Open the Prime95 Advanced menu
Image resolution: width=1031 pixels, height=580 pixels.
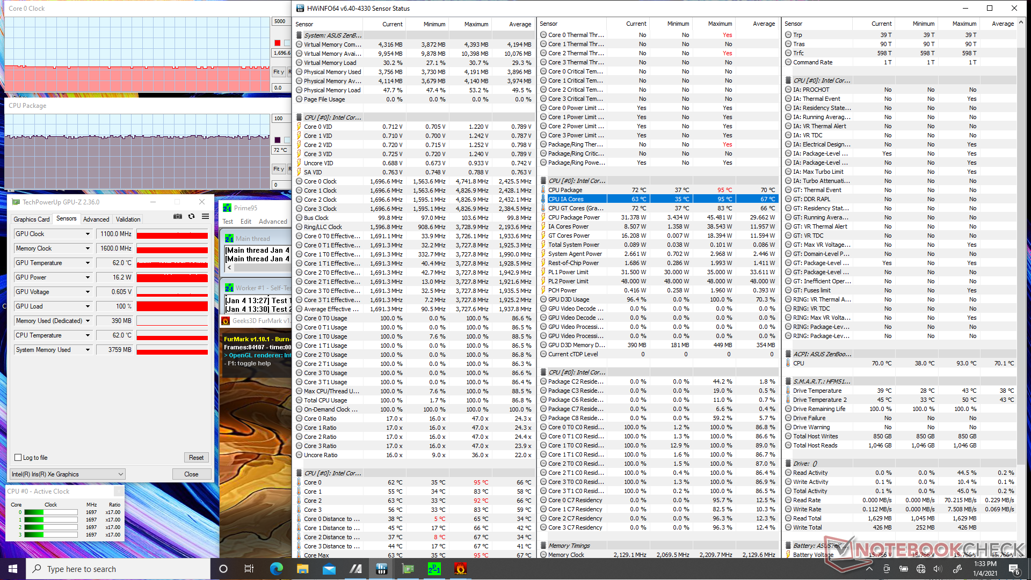click(273, 222)
